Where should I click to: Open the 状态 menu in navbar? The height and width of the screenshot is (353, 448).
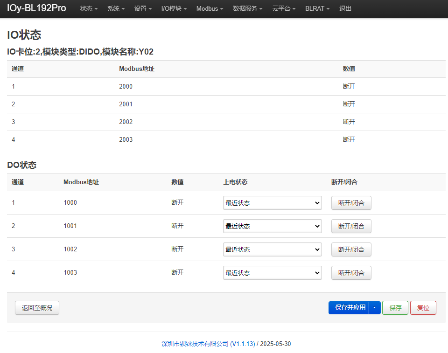click(89, 8)
